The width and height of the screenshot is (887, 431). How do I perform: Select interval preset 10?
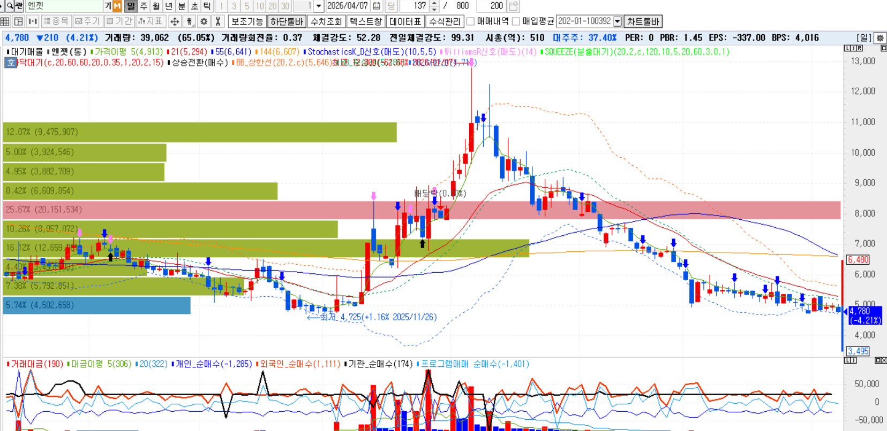(x=260, y=6)
